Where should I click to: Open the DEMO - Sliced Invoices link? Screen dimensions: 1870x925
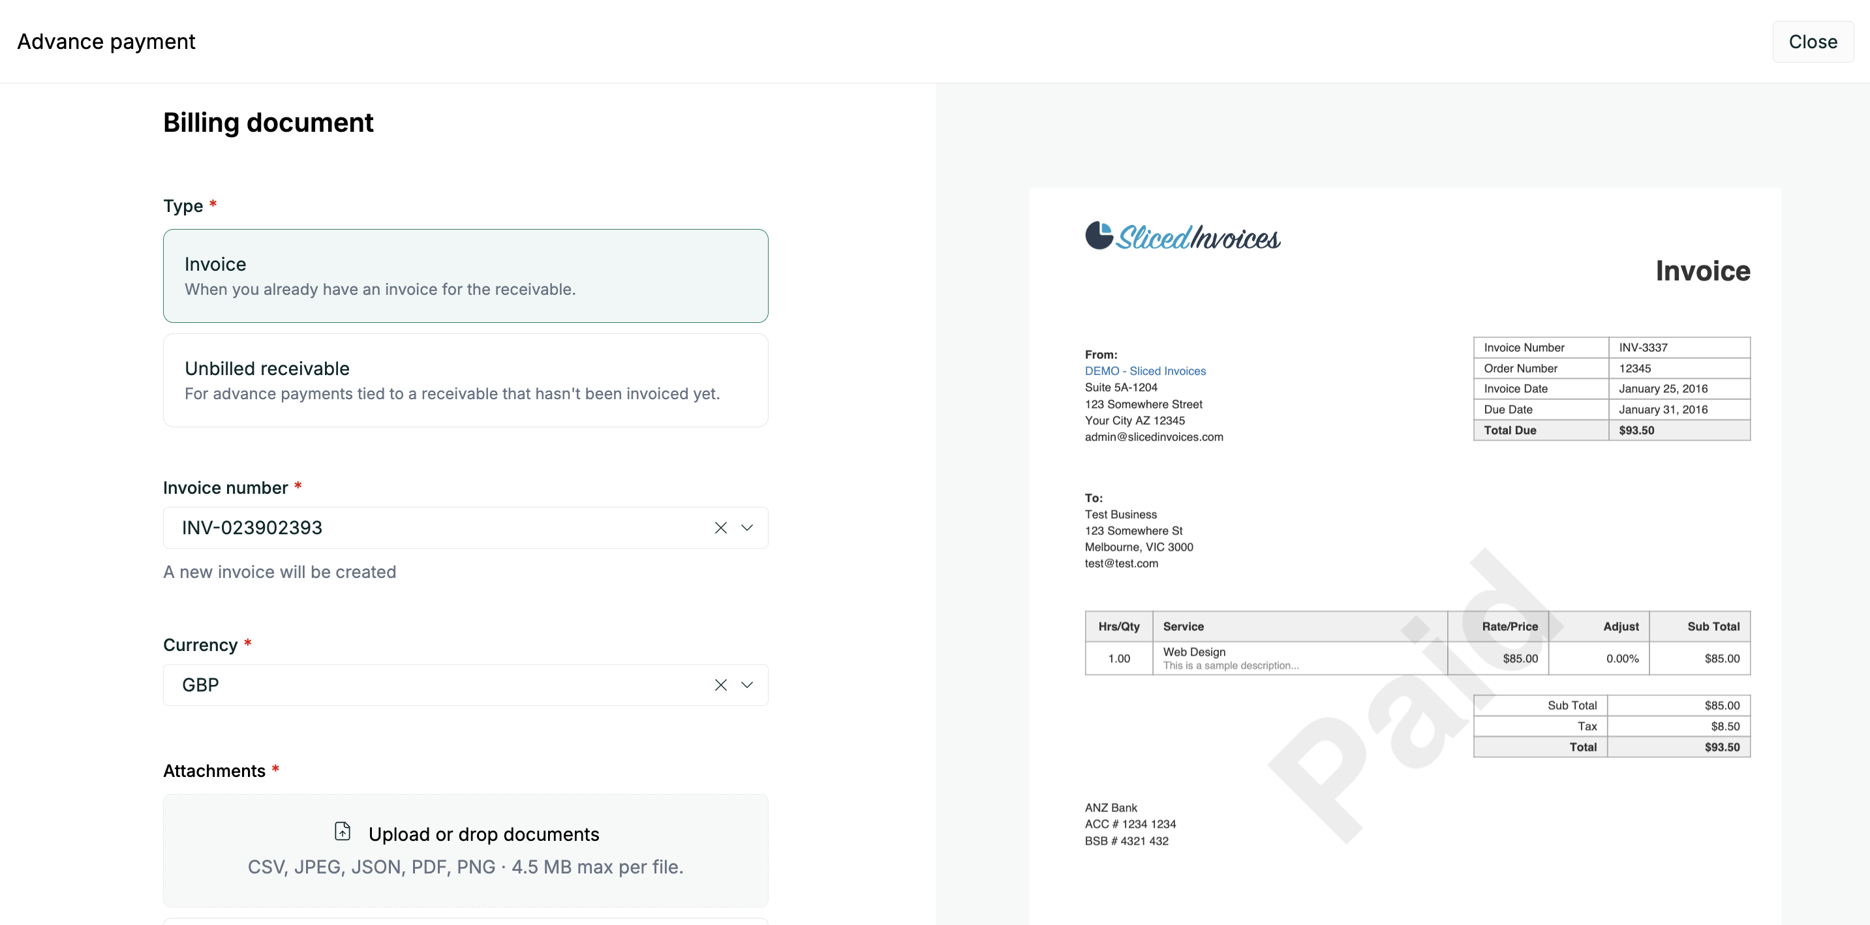click(x=1145, y=371)
